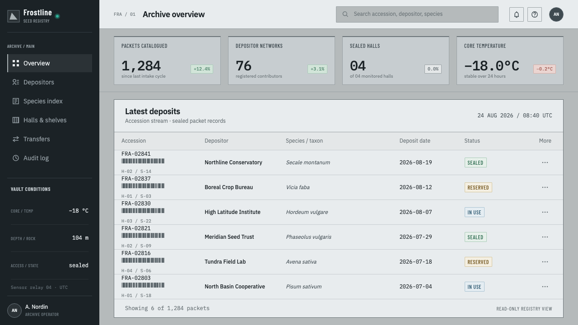Go to Depositors page
This screenshot has width=578, height=325.
click(x=50, y=82)
